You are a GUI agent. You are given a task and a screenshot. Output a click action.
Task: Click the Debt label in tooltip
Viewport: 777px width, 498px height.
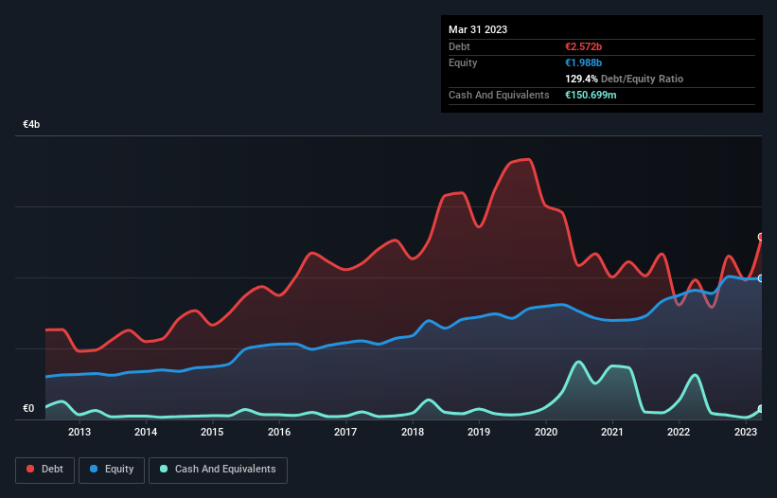coord(459,46)
